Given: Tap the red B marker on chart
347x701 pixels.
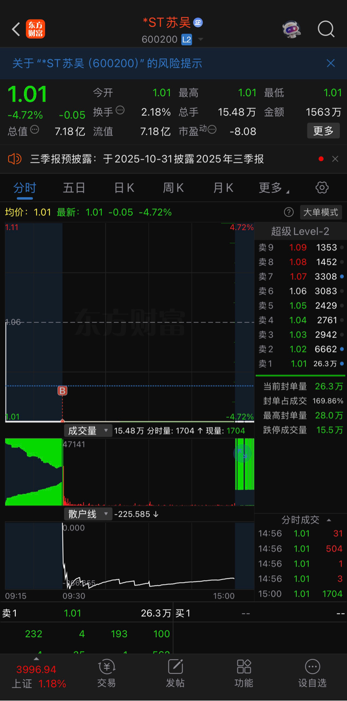Looking at the screenshot, I should coord(62,391).
